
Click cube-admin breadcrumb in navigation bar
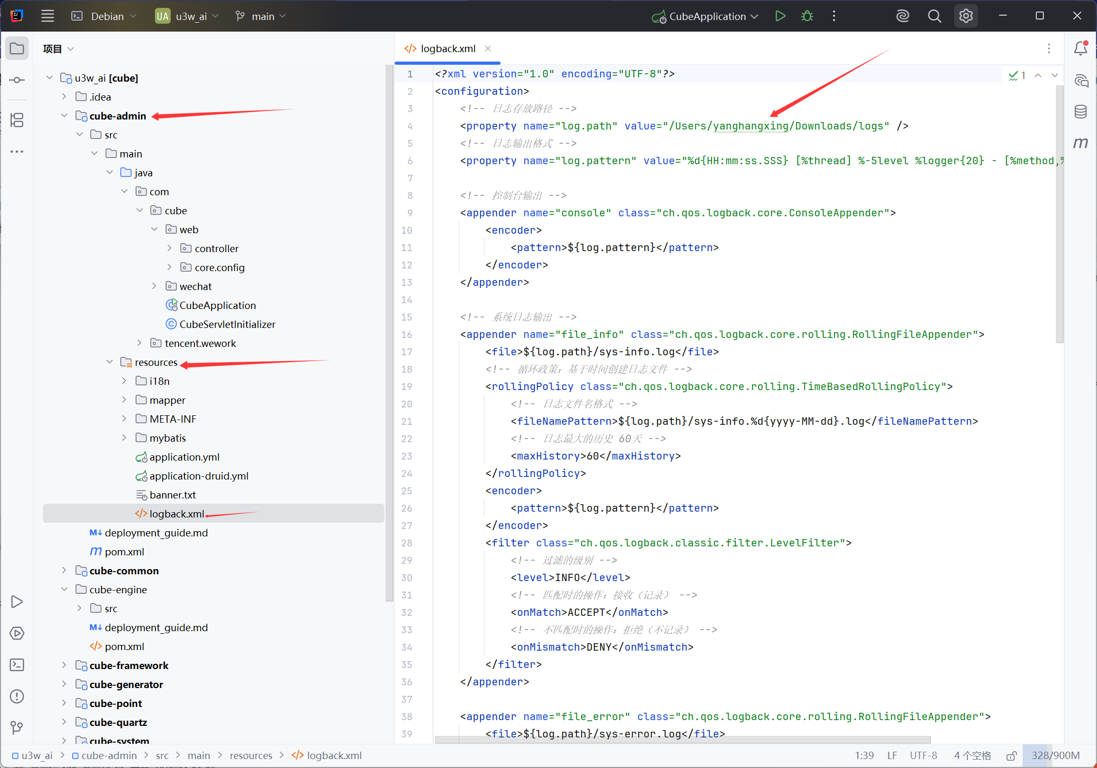[x=104, y=756]
